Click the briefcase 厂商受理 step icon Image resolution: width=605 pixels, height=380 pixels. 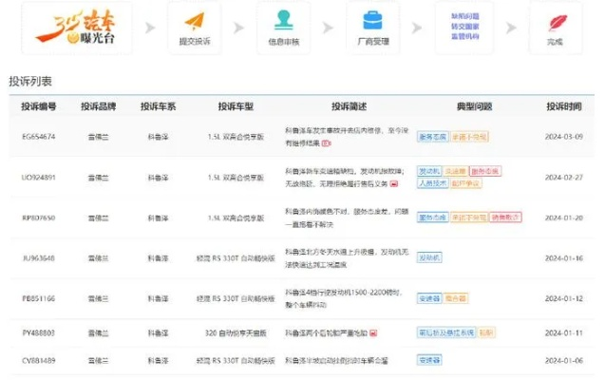(x=372, y=21)
